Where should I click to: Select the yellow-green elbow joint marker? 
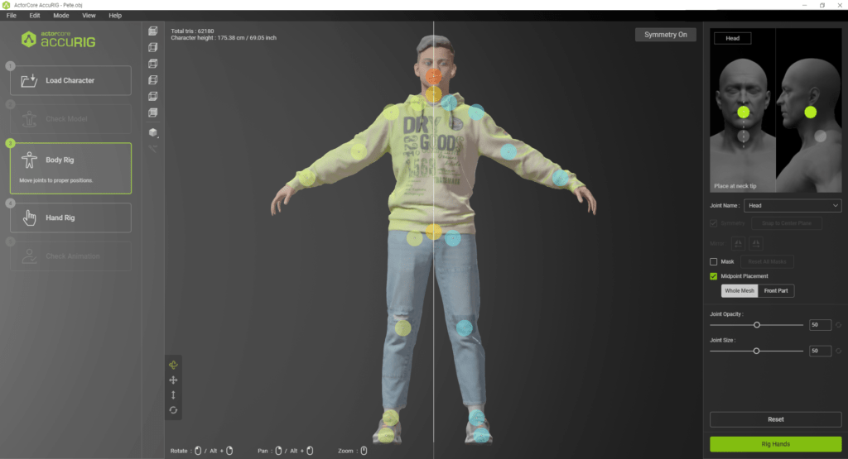pos(359,151)
